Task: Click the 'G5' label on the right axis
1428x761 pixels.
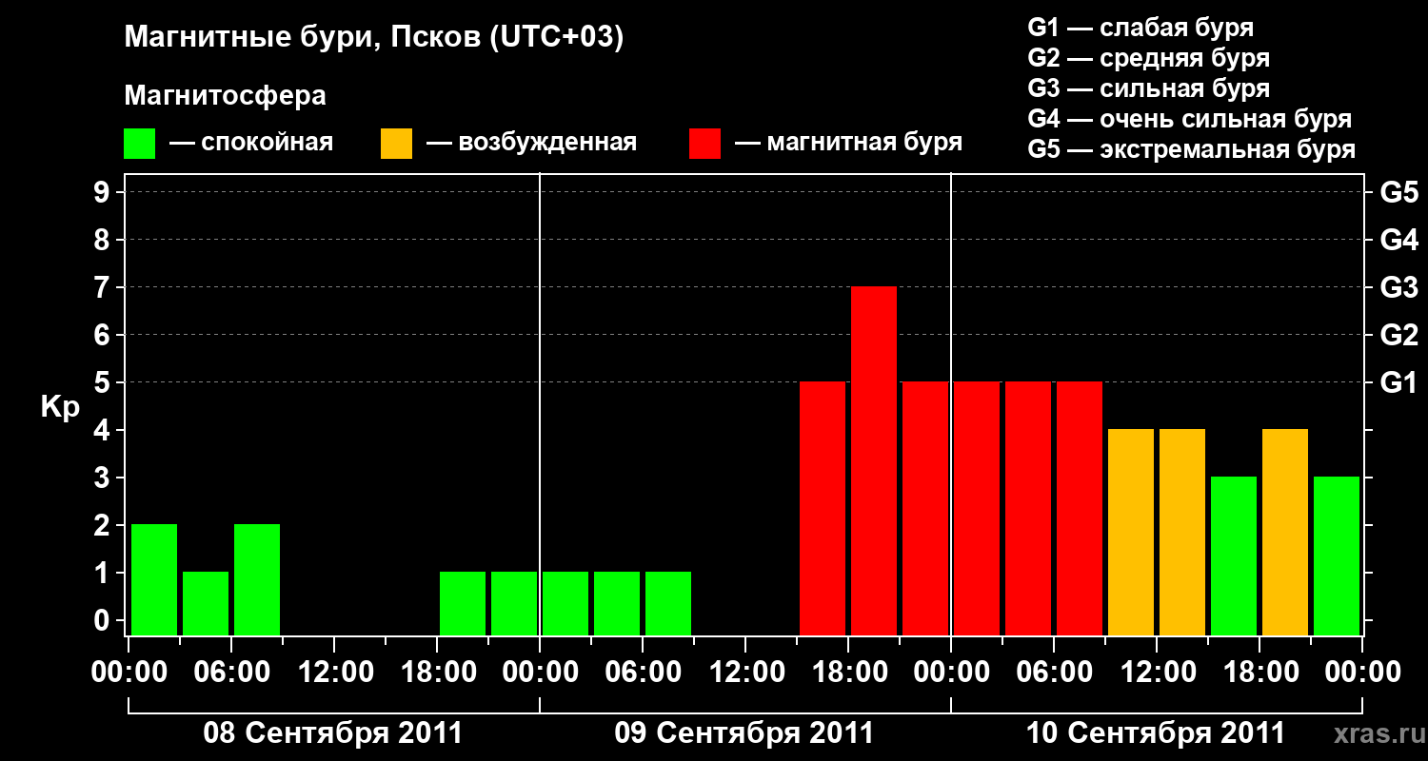Action: pyautogui.click(x=1399, y=192)
